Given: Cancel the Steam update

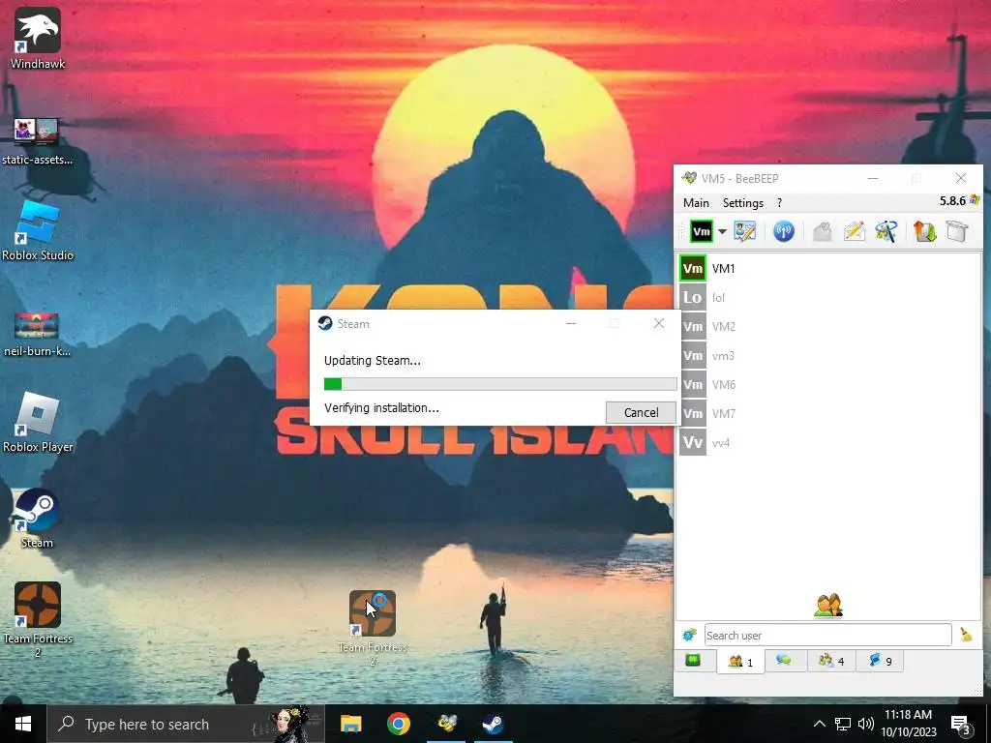Looking at the screenshot, I should (x=641, y=412).
